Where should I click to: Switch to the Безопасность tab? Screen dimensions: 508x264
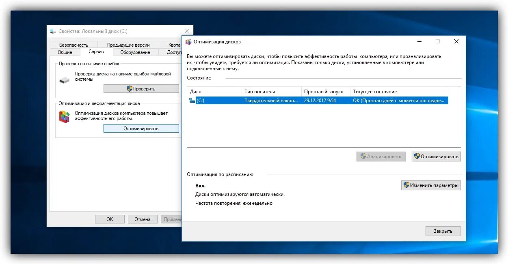[x=73, y=45]
